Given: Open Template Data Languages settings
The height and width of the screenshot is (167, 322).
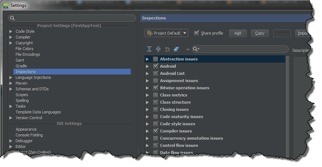Looking at the screenshot, I should [38, 112].
